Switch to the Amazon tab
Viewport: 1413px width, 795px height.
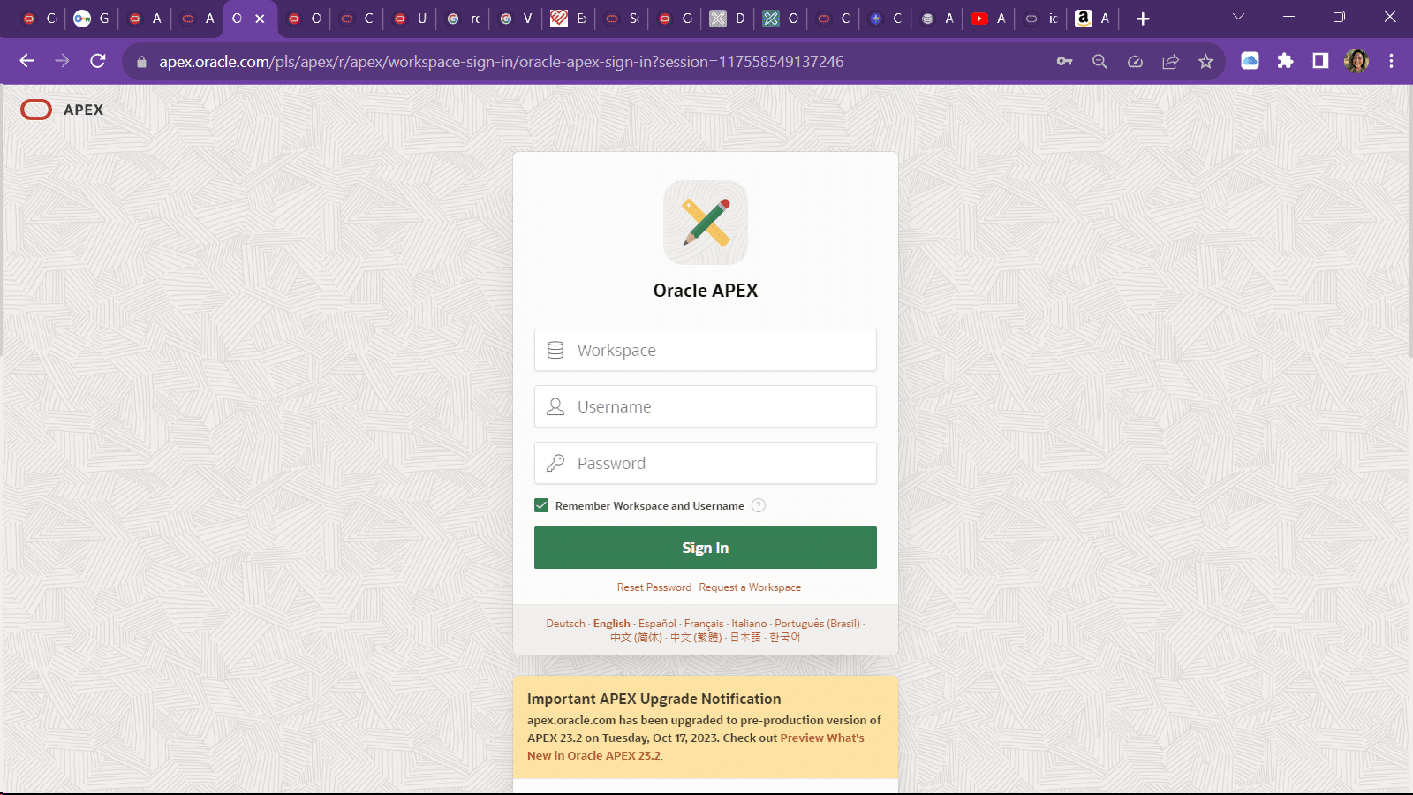pyautogui.click(x=1092, y=19)
